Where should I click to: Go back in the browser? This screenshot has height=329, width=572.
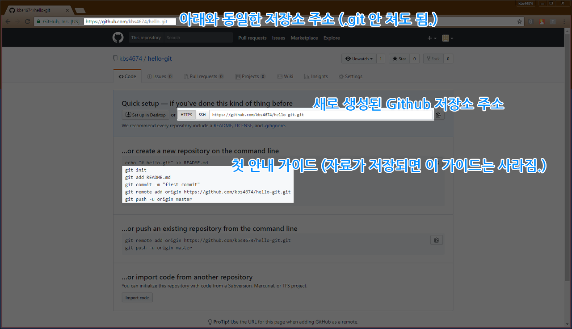[x=8, y=21]
